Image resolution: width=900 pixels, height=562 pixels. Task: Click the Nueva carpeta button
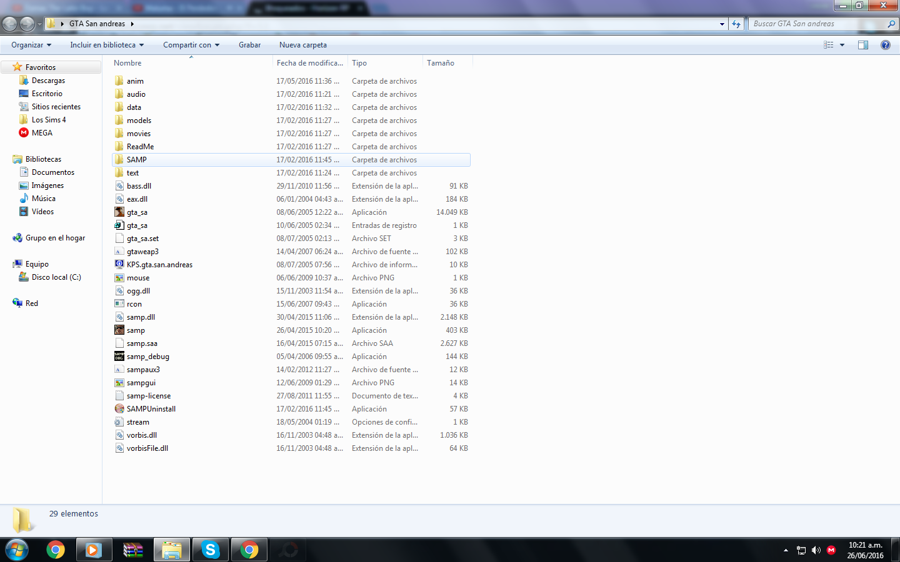(303, 45)
